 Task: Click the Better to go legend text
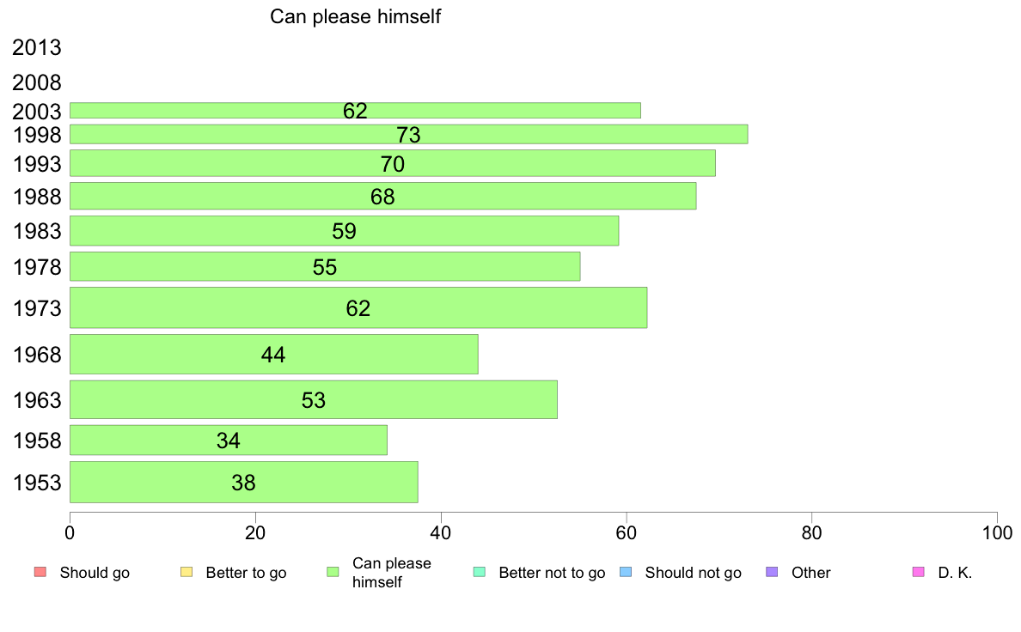pyautogui.click(x=246, y=573)
